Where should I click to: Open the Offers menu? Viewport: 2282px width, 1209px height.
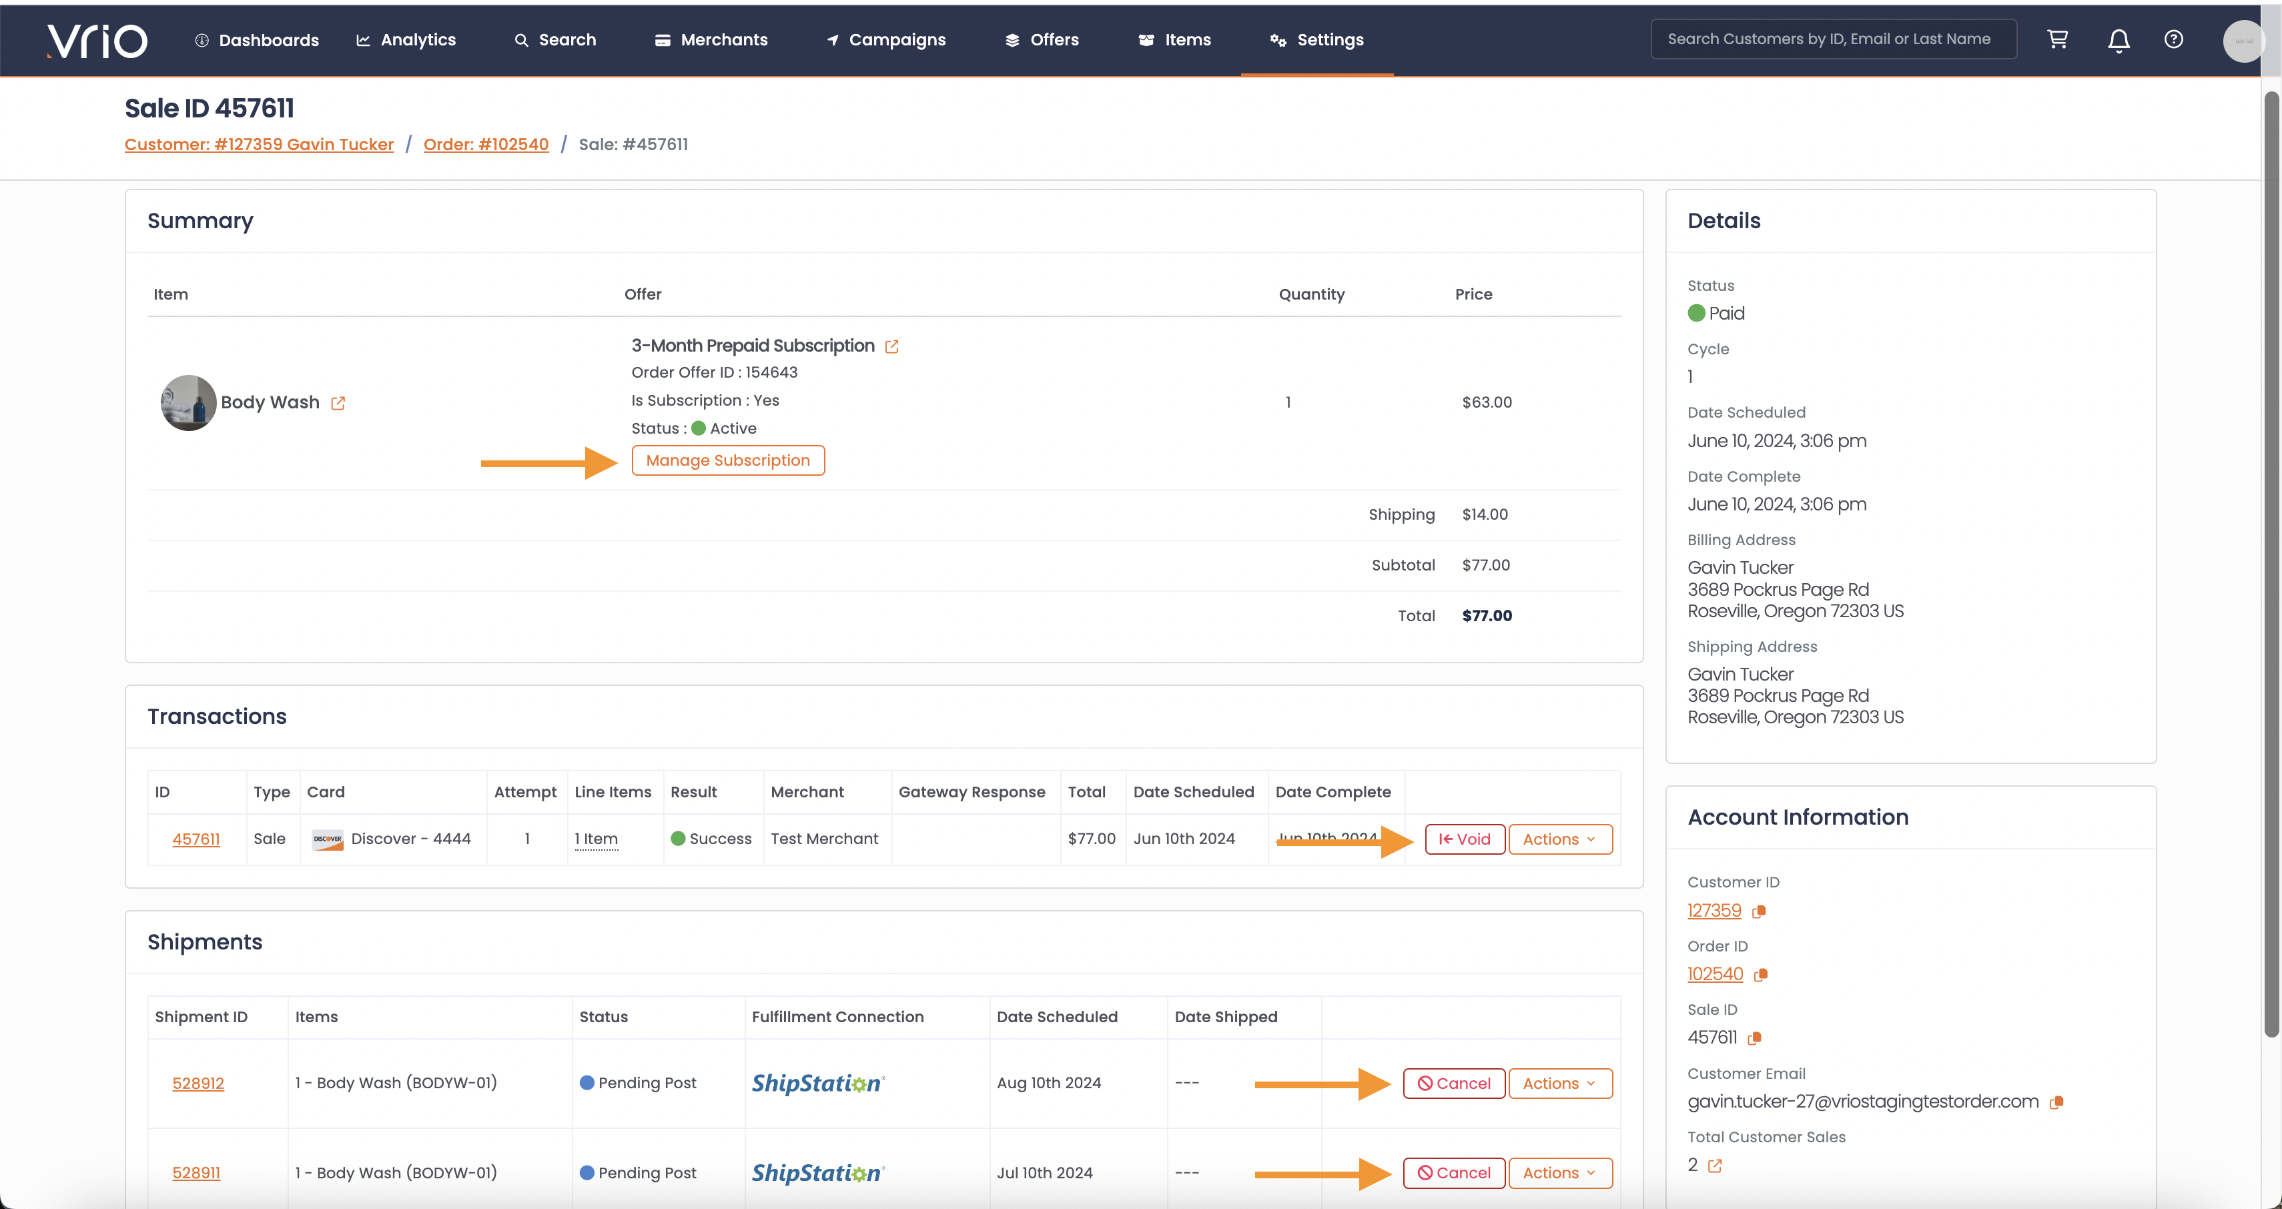tap(1042, 40)
